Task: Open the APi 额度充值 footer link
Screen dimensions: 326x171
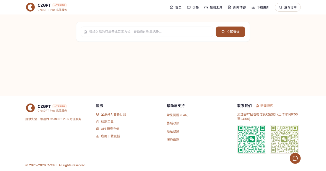Action: pos(108,129)
